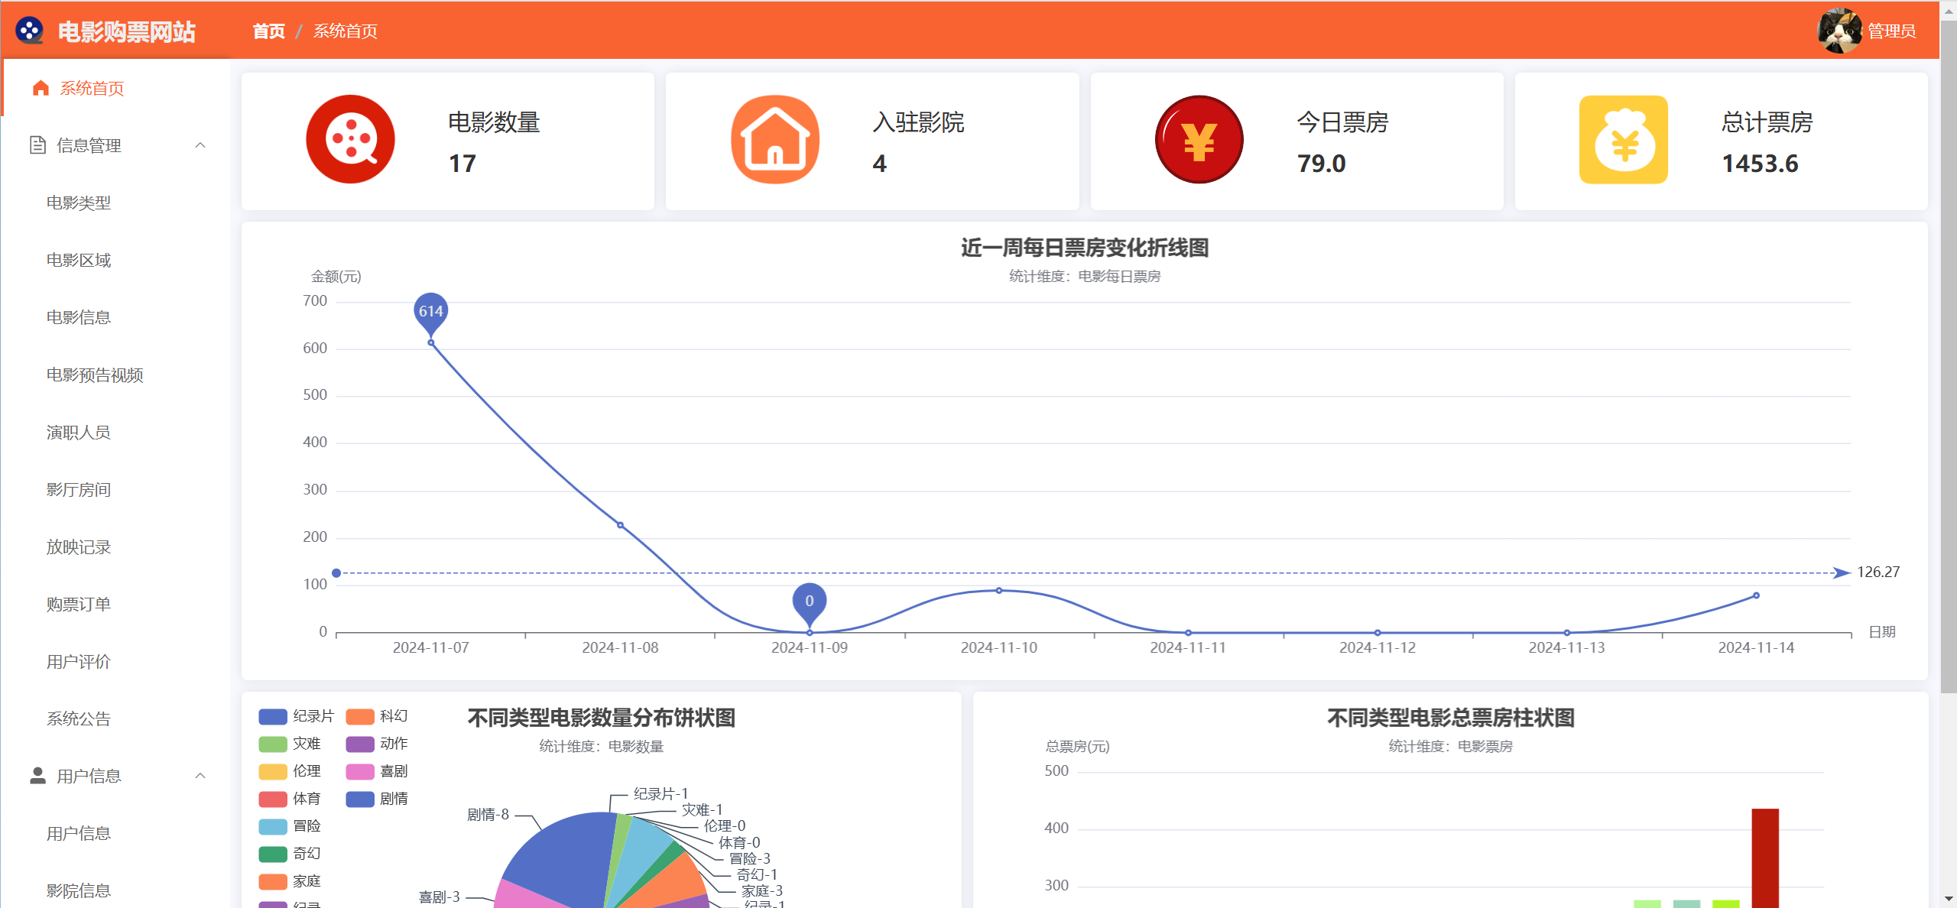Click the 首页 breadcrumb link
The height and width of the screenshot is (908, 1957).
(268, 31)
